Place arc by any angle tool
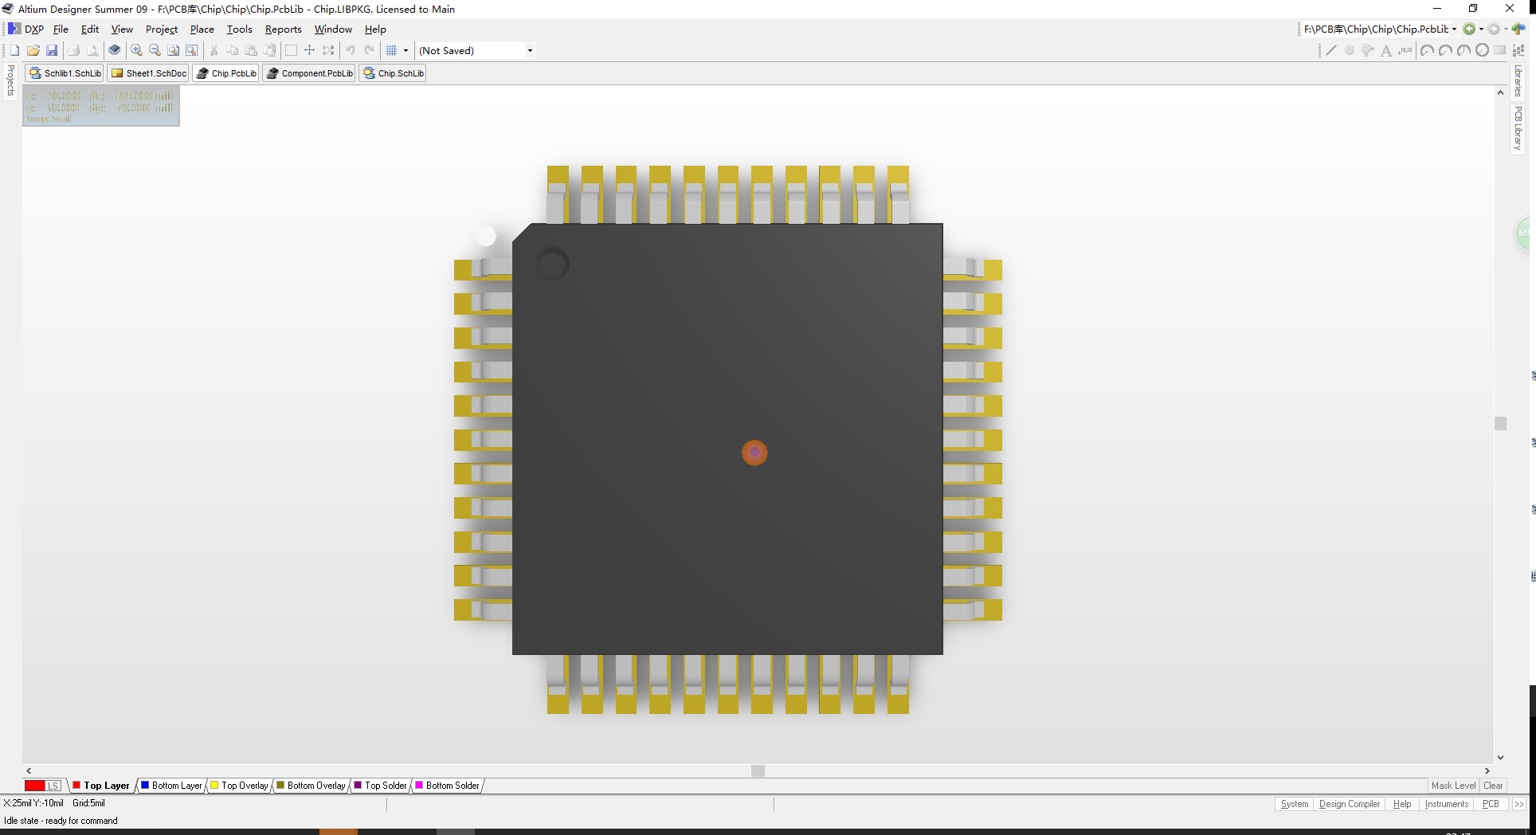1536x835 pixels. [1464, 50]
